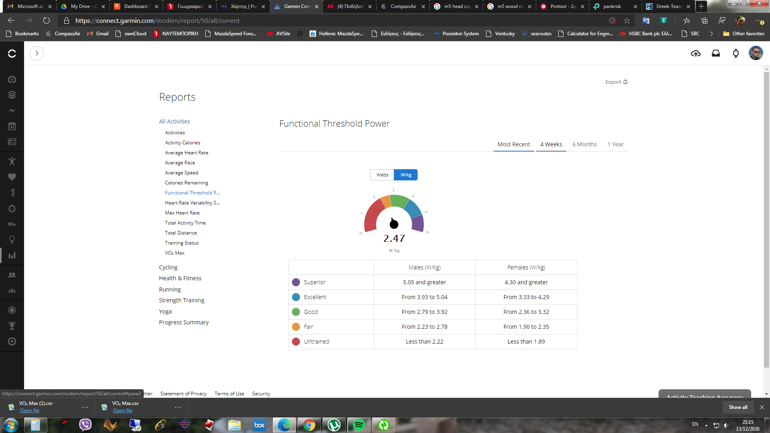Open the running figure training icon
The height and width of the screenshot is (433, 770).
point(12,192)
